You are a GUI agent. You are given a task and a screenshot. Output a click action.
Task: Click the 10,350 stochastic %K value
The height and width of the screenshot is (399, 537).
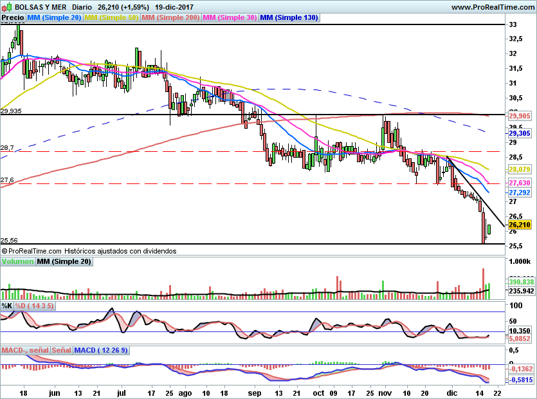click(520, 331)
